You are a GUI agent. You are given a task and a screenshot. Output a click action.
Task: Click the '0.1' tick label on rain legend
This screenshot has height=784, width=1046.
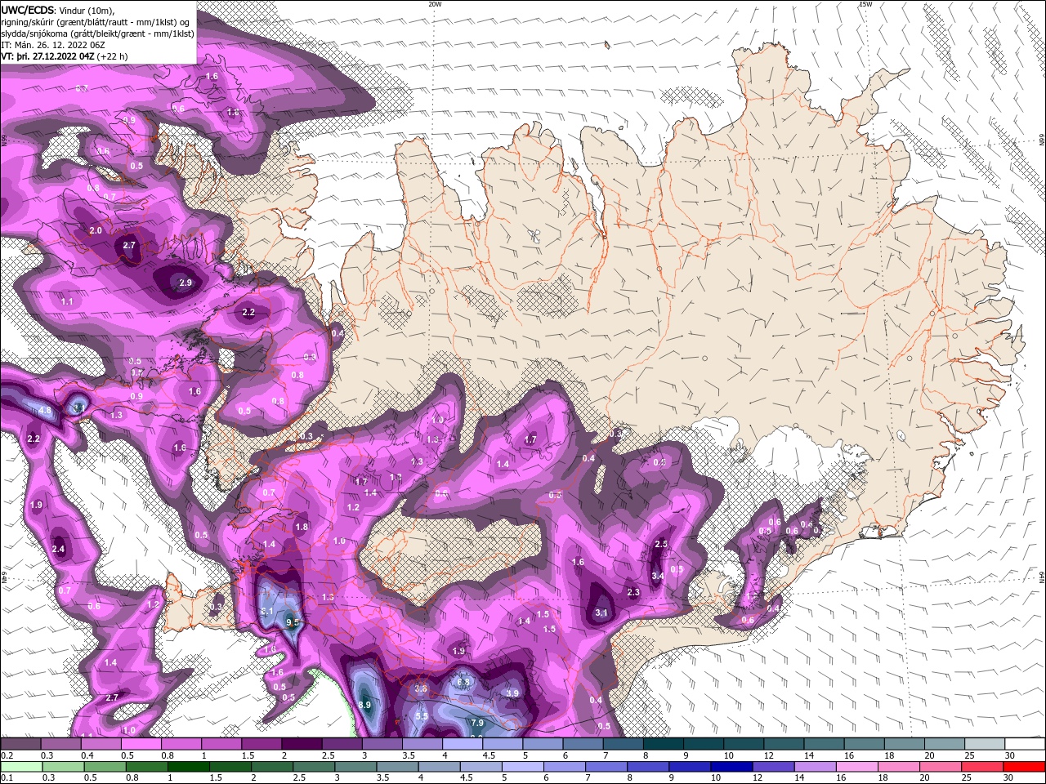pyautogui.click(x=6, y=777)
